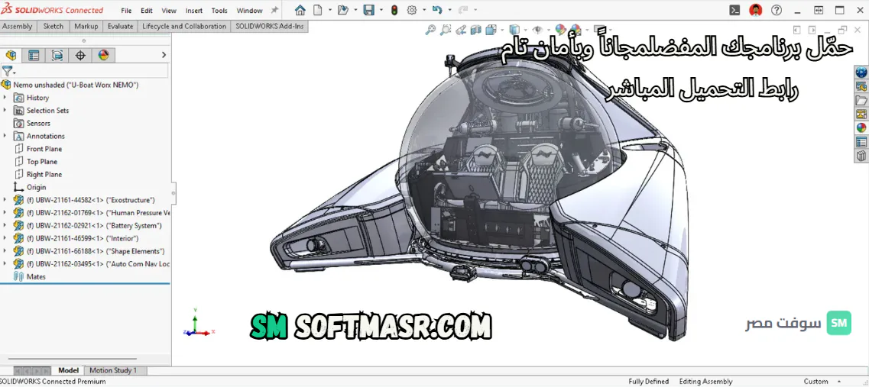Click the Edit Appearance icon in view toolbar
Viewport: 869px width, 387px height.
click(x=560, y=31)
